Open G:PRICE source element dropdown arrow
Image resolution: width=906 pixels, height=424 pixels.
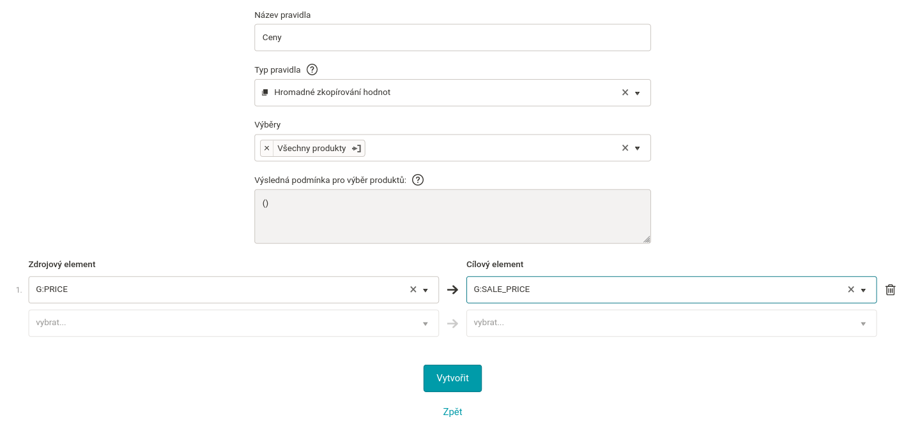426,290
